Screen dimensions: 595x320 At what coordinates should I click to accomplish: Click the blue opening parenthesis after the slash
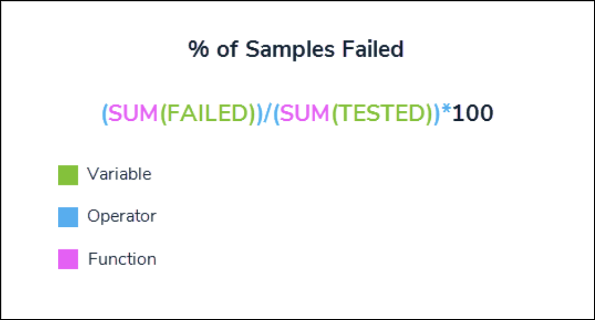click(x=276, y=113)
